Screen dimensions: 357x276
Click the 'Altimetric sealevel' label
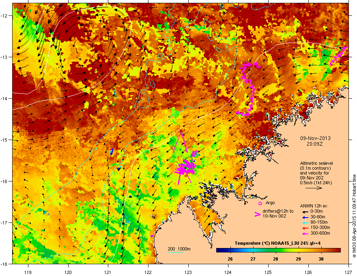(x=316, y=163)
